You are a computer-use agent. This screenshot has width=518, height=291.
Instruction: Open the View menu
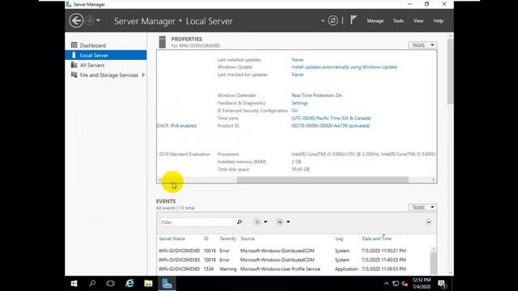[x=418, y=21]
